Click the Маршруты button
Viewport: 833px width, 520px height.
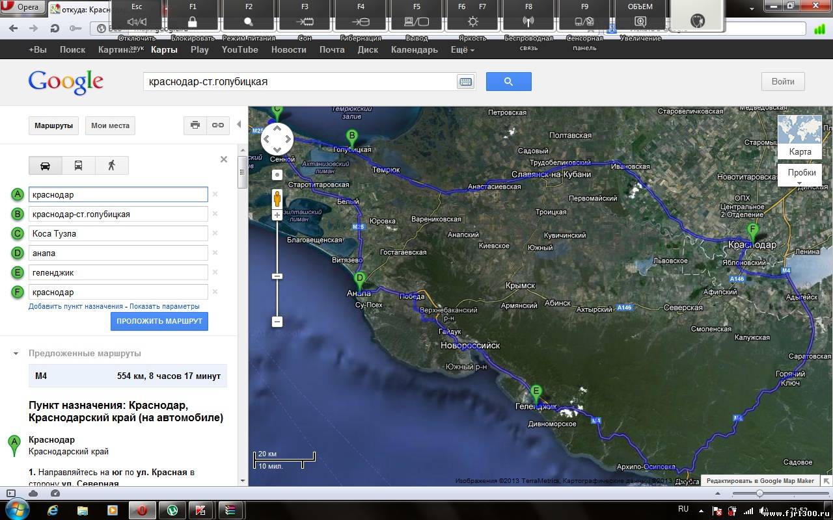53,125
